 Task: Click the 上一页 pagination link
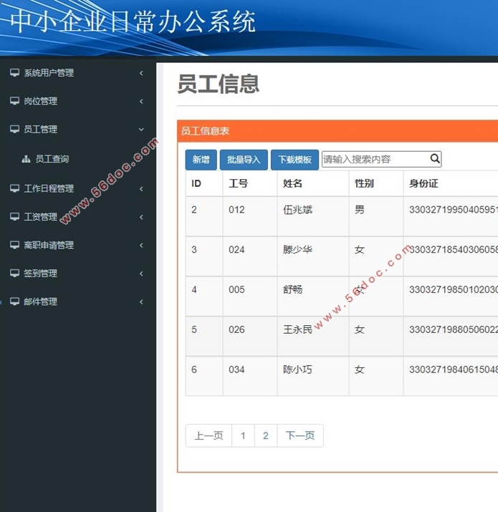pyautogui.click(x=209, y=435)
